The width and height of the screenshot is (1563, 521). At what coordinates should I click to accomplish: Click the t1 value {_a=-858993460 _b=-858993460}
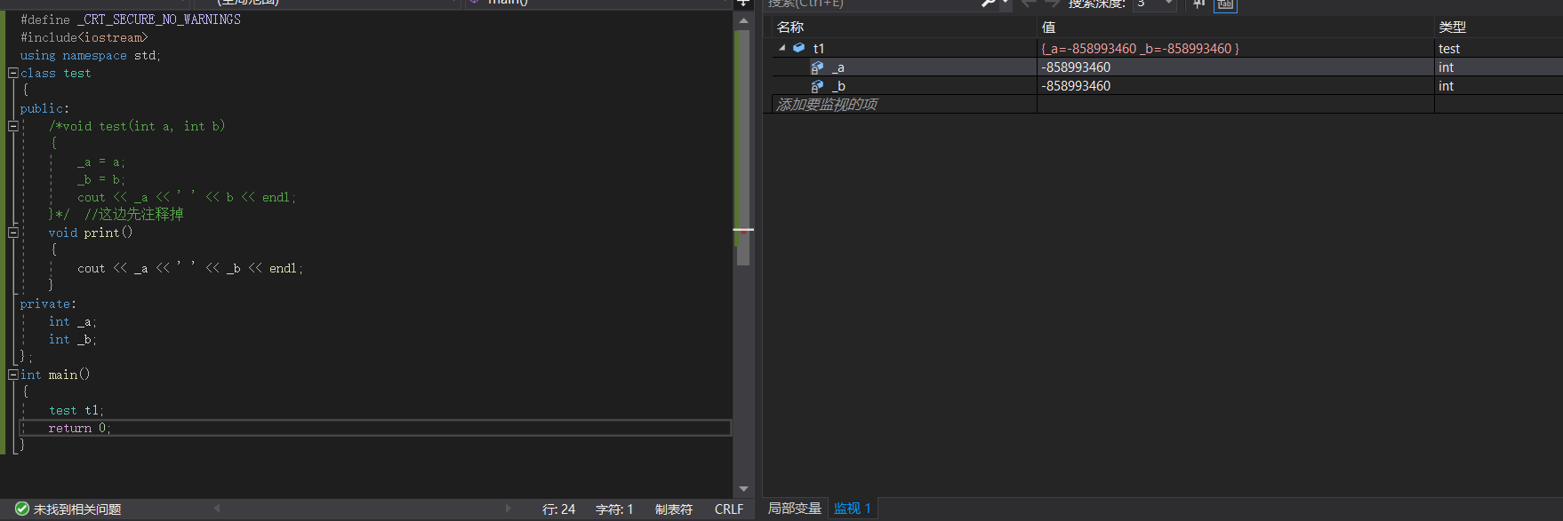(1140, 49)
